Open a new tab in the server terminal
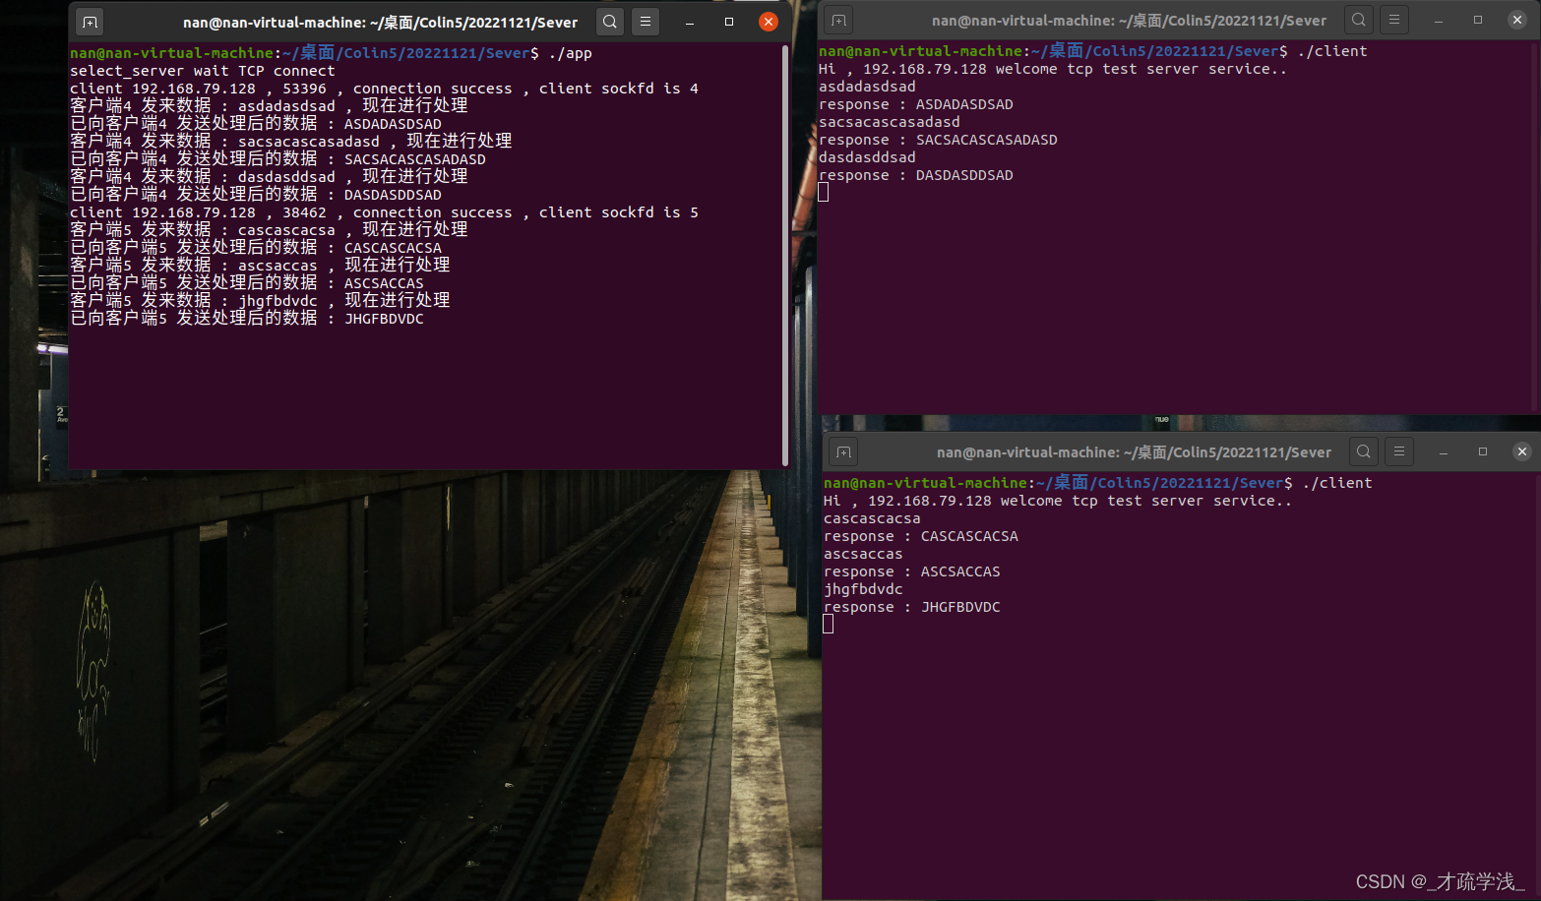1541x901 pixels. 89,21
